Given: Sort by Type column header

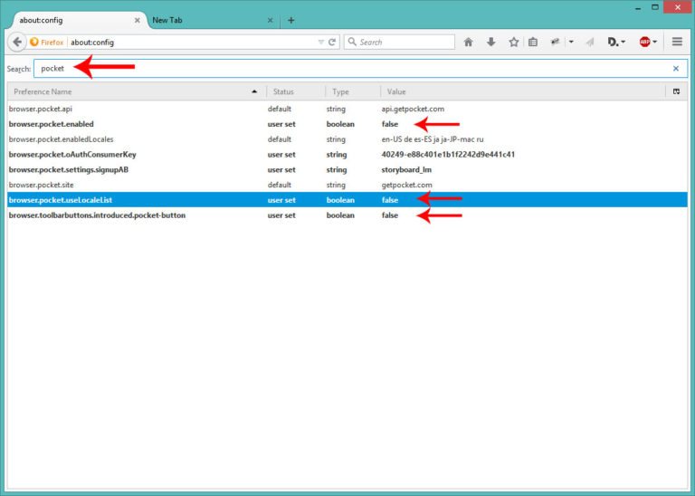Looking at the screenshot, I should 352,91.
